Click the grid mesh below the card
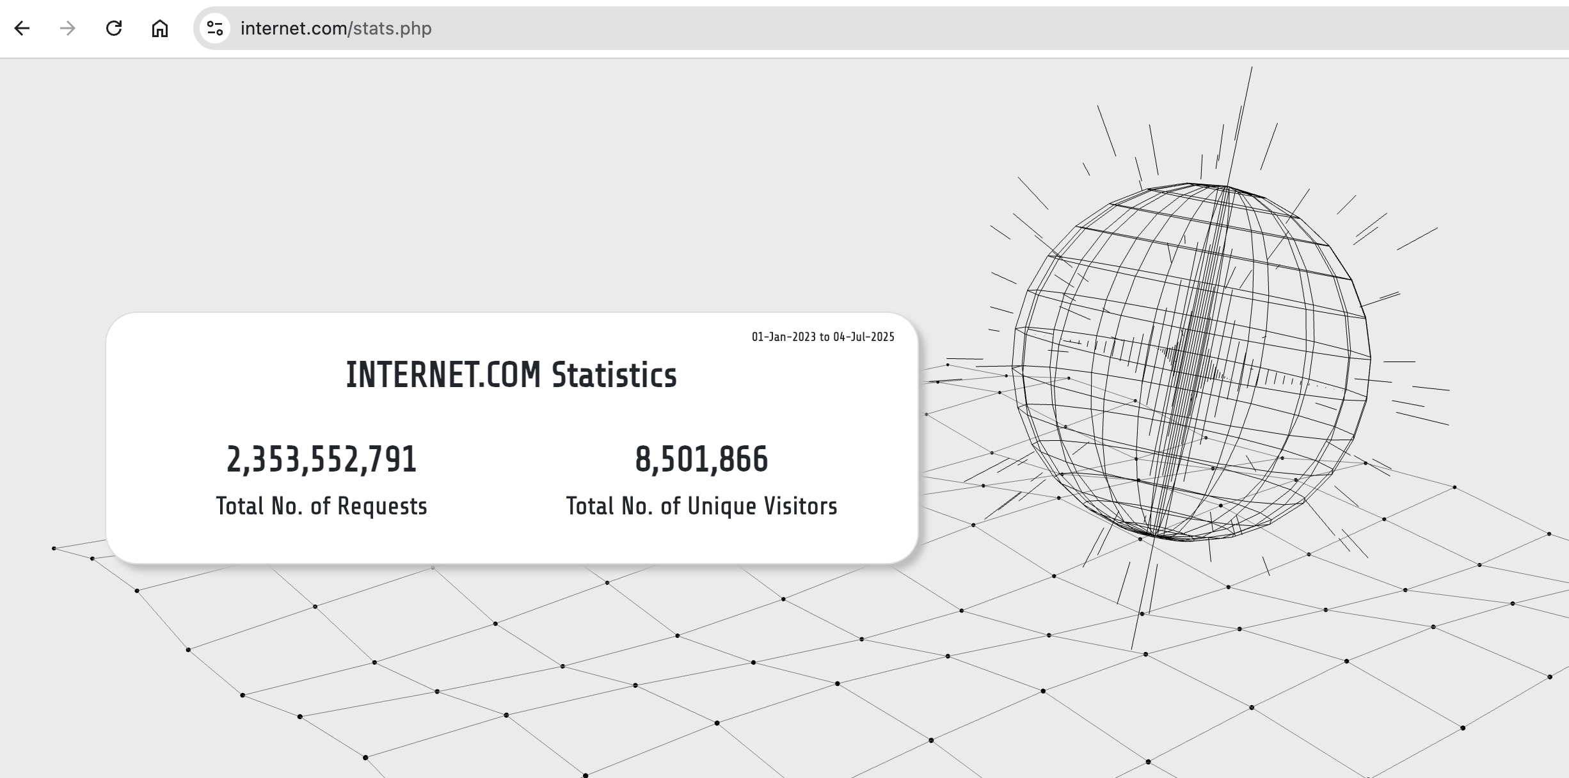Image resolution: width=1569 pixels, height=778 pixels. point(563,665)
